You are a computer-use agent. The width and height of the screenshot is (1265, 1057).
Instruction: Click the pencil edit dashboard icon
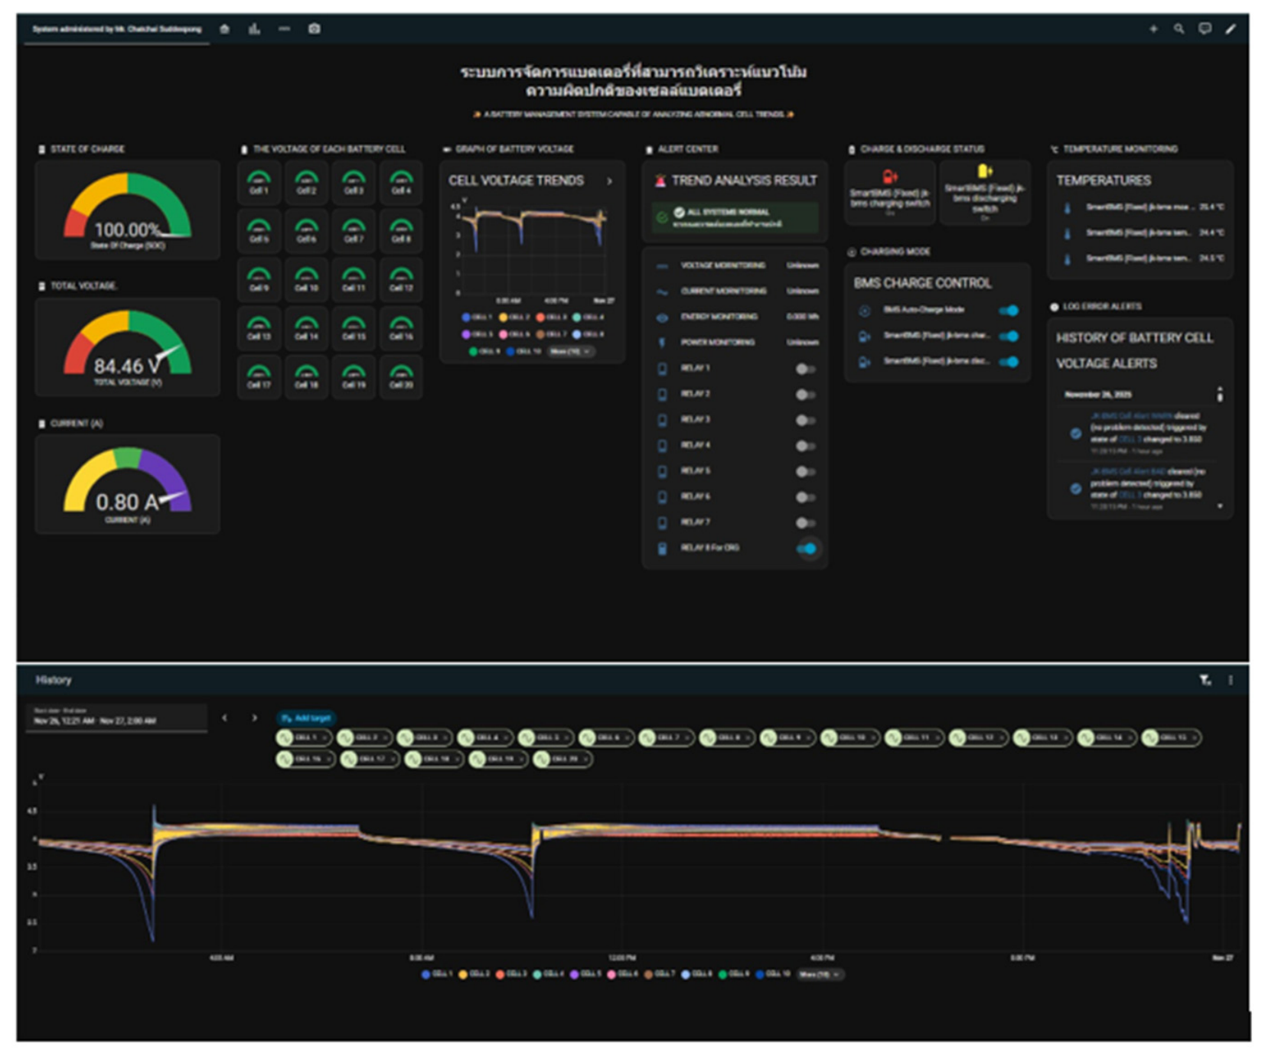1231,29
